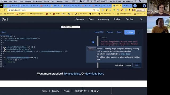
Task: Open the People menu
Action: 46,1
